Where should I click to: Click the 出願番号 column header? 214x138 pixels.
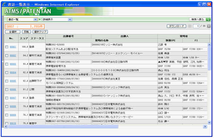(x=68, y=36)
